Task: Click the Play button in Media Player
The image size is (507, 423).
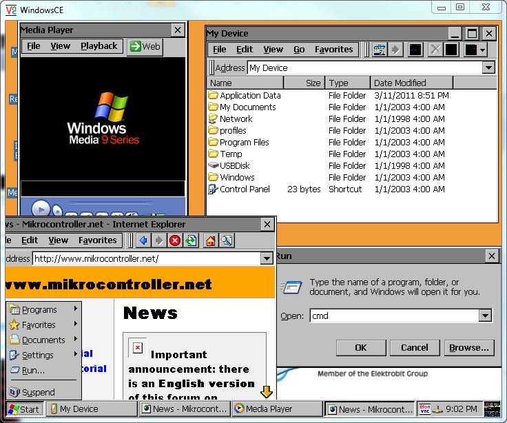Action: [x=41, y=209]
